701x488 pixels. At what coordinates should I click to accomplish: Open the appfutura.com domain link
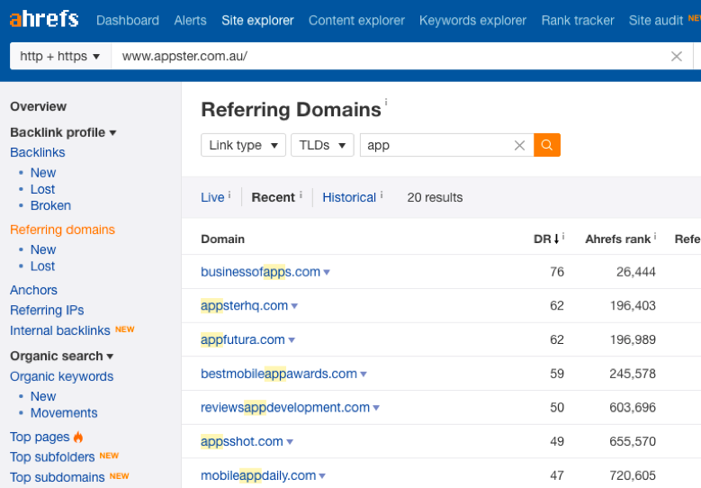243,339
